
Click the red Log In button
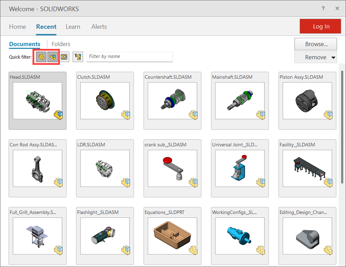coord(320,26)
